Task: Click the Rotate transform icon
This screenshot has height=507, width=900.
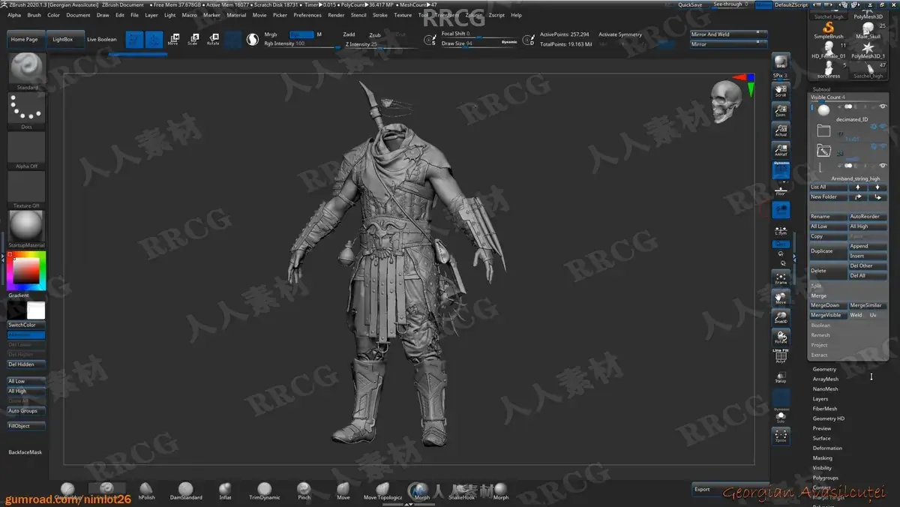Action: [x=213, y=39]
